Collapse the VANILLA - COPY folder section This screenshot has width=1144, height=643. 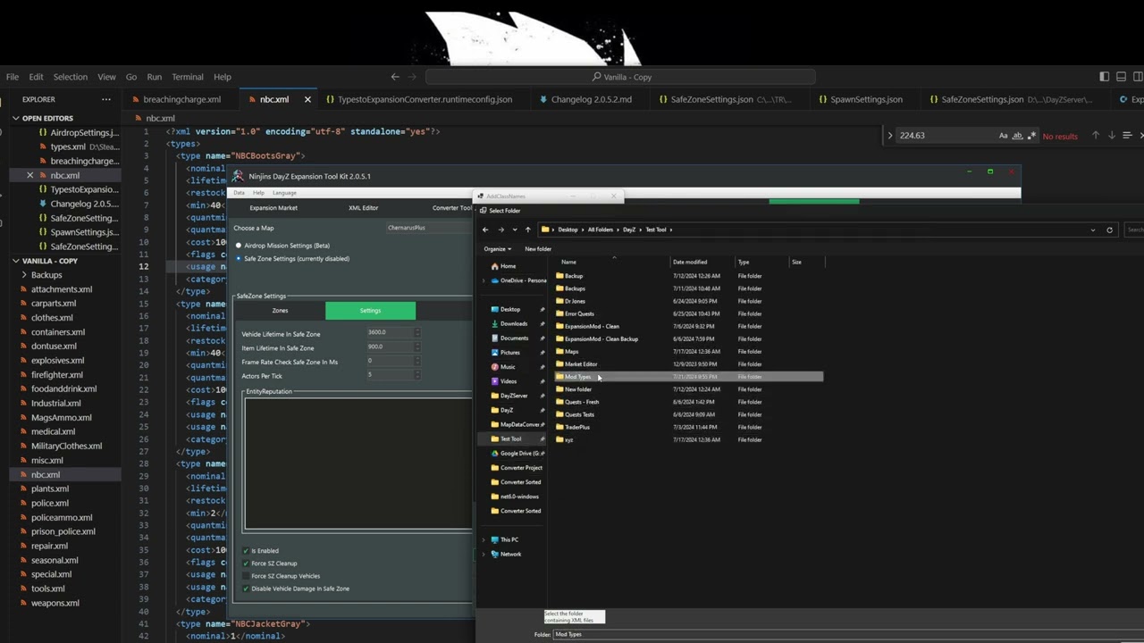click(x=15, y=261)
